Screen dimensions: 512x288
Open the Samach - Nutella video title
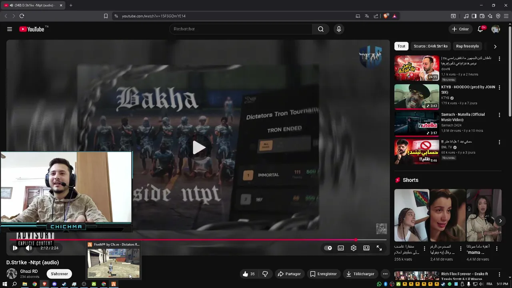[463, 117]
